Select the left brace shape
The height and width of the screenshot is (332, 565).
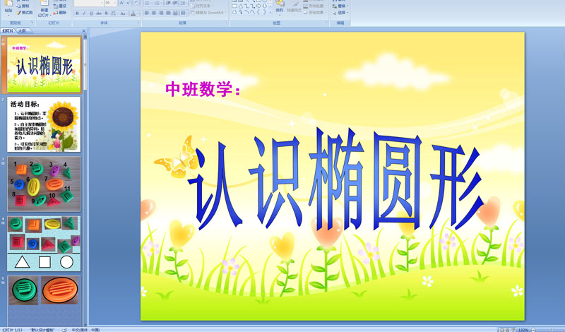point(258,12)
